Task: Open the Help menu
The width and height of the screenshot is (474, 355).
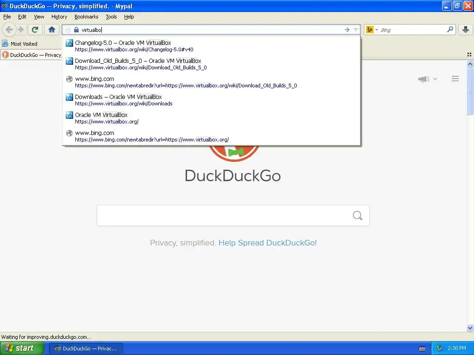Action: [x=129, y=17]
